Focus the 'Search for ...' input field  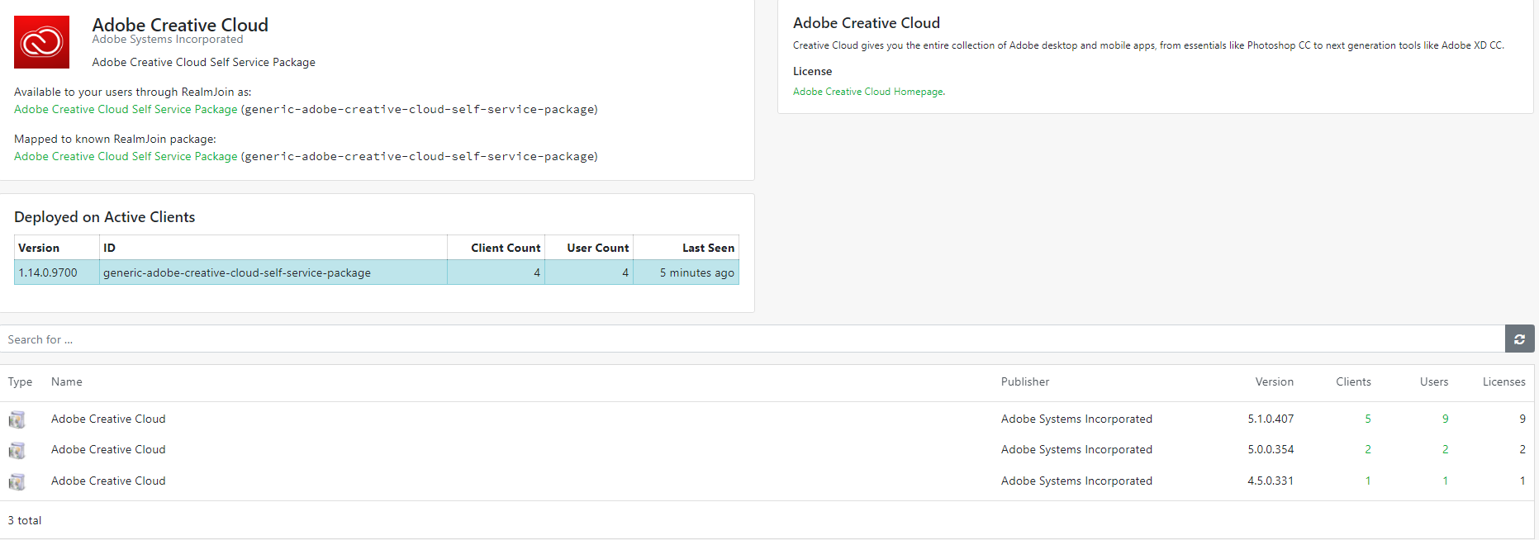(752, 339)
